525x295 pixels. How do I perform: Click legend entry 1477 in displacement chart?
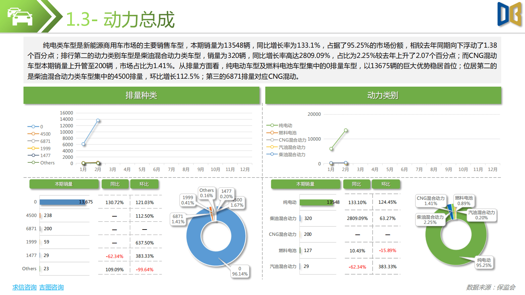(39, 155)
